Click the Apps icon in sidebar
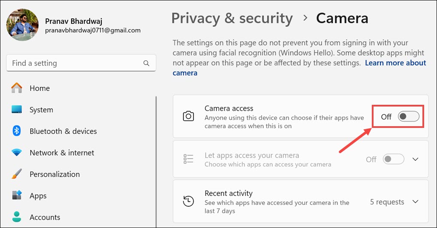 [x=17, y=195]
